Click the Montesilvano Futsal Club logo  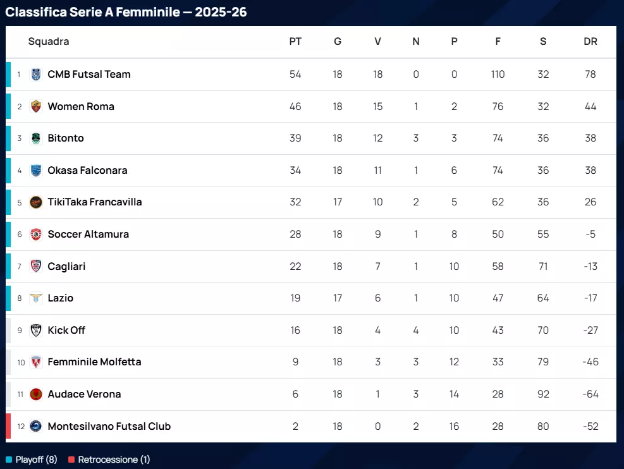(x=36, y=426)
